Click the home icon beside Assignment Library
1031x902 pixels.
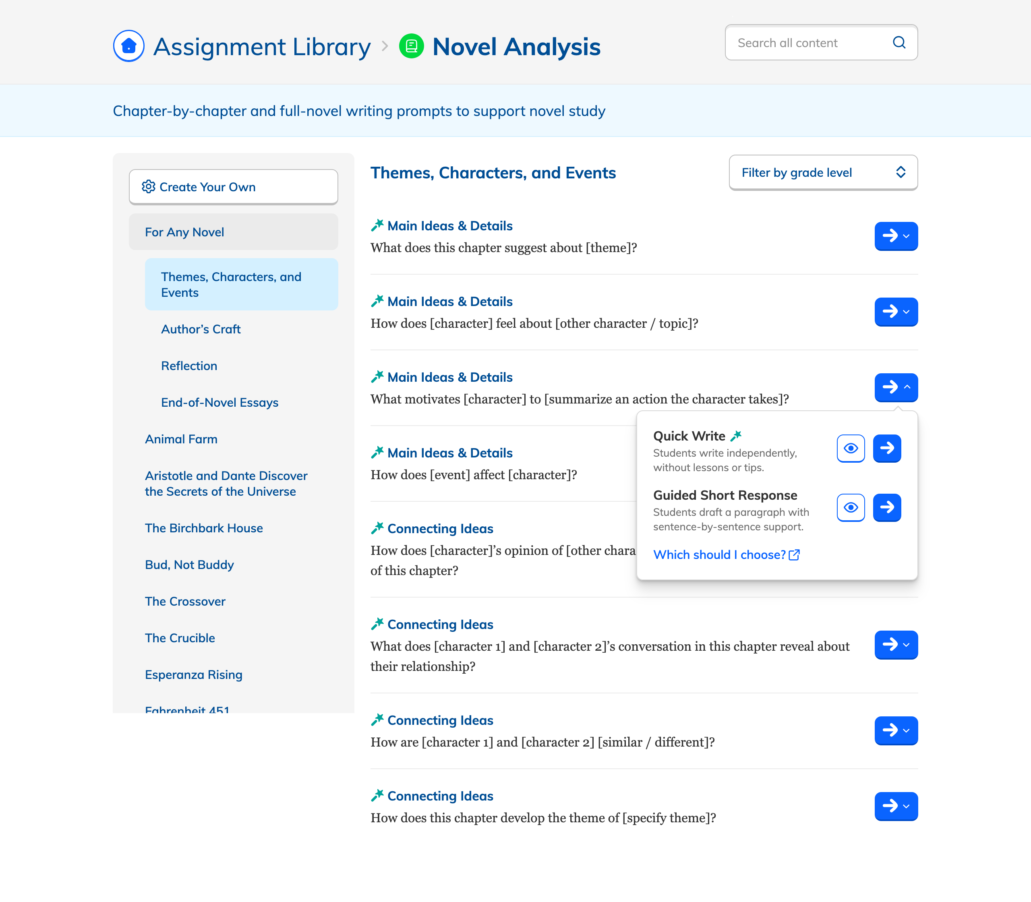[x=129, y=46]
